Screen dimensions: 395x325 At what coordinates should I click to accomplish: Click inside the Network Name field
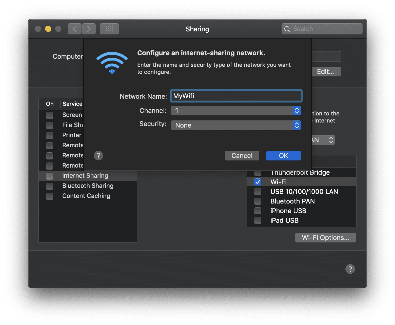click(235, 96)
